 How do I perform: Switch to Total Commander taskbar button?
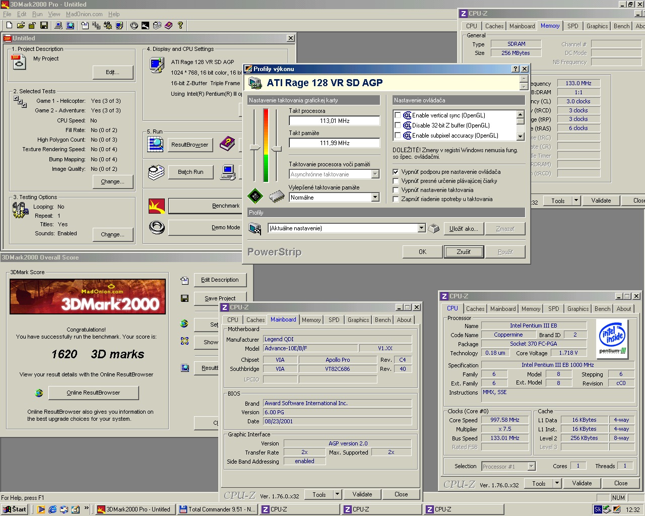[218, 509]
